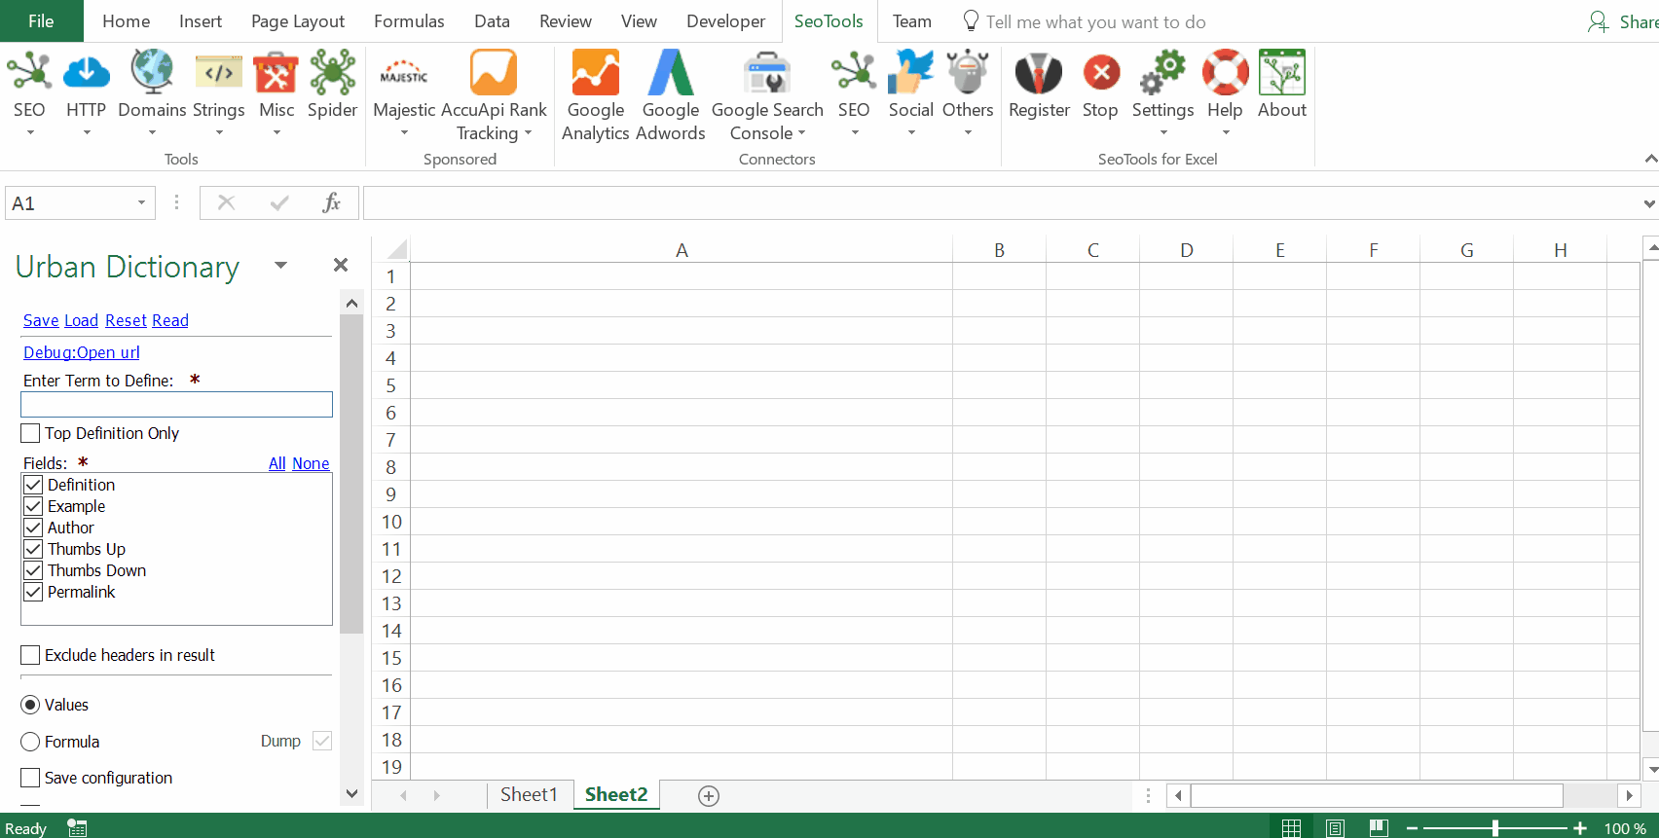1659x838 pixels.
Task: Open the Urban Dictionary pane options dropdown
Action: point(280,265)
